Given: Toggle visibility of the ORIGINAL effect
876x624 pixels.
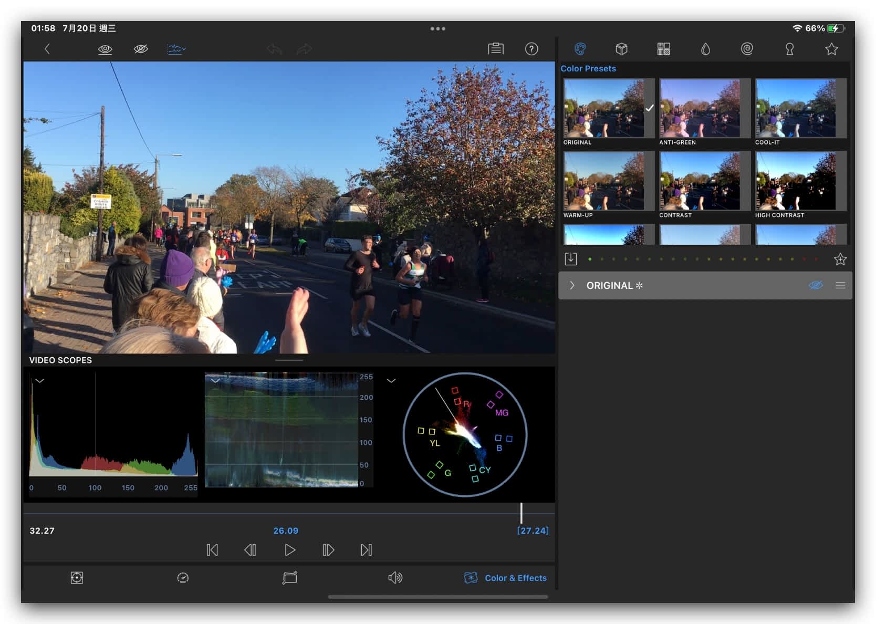Looking at the screenshot, I should click(816, 285).
